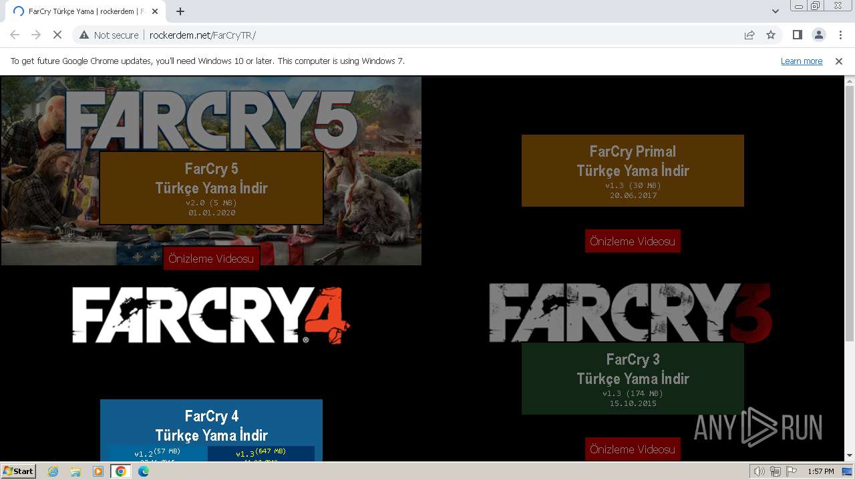855x480 pixels.
Task: Open Windows Media Player from taskbar
Action: (x=98, y=471)
